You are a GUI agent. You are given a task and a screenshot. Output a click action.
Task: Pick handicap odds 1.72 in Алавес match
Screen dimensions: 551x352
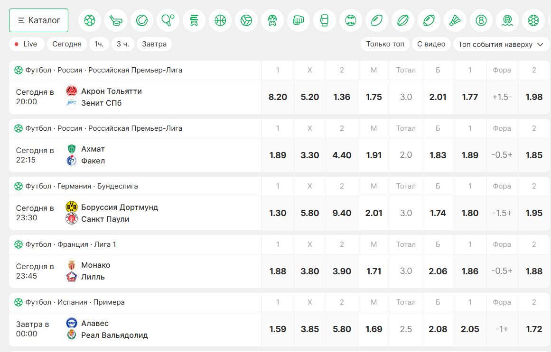[534, 329]
